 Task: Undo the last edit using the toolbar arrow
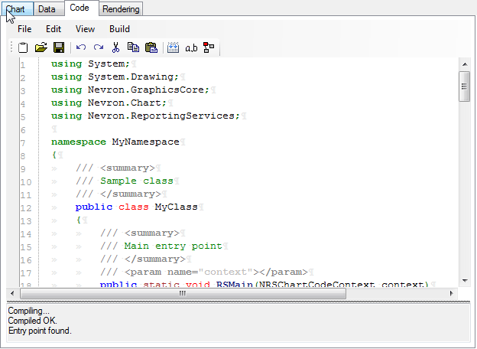pos(81,47)
